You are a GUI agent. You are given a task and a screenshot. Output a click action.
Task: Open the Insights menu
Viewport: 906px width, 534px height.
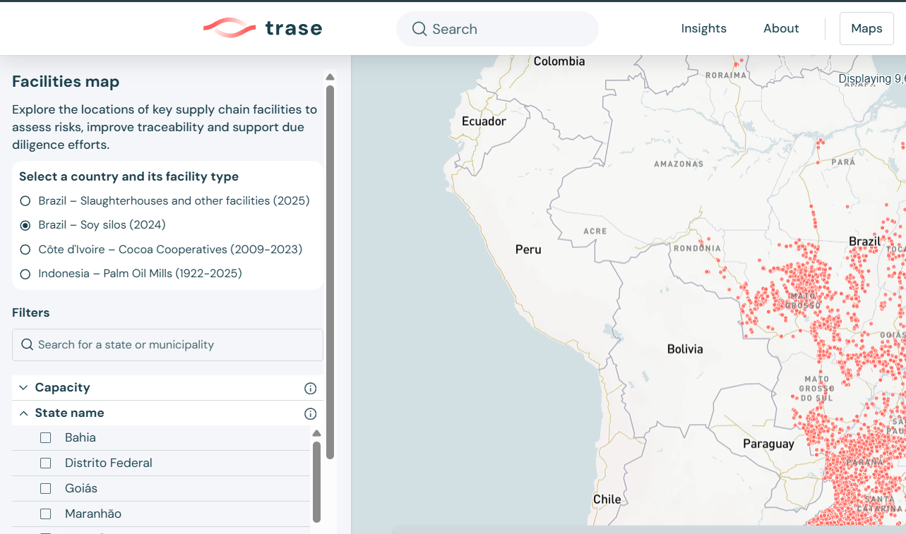point(703,28)
